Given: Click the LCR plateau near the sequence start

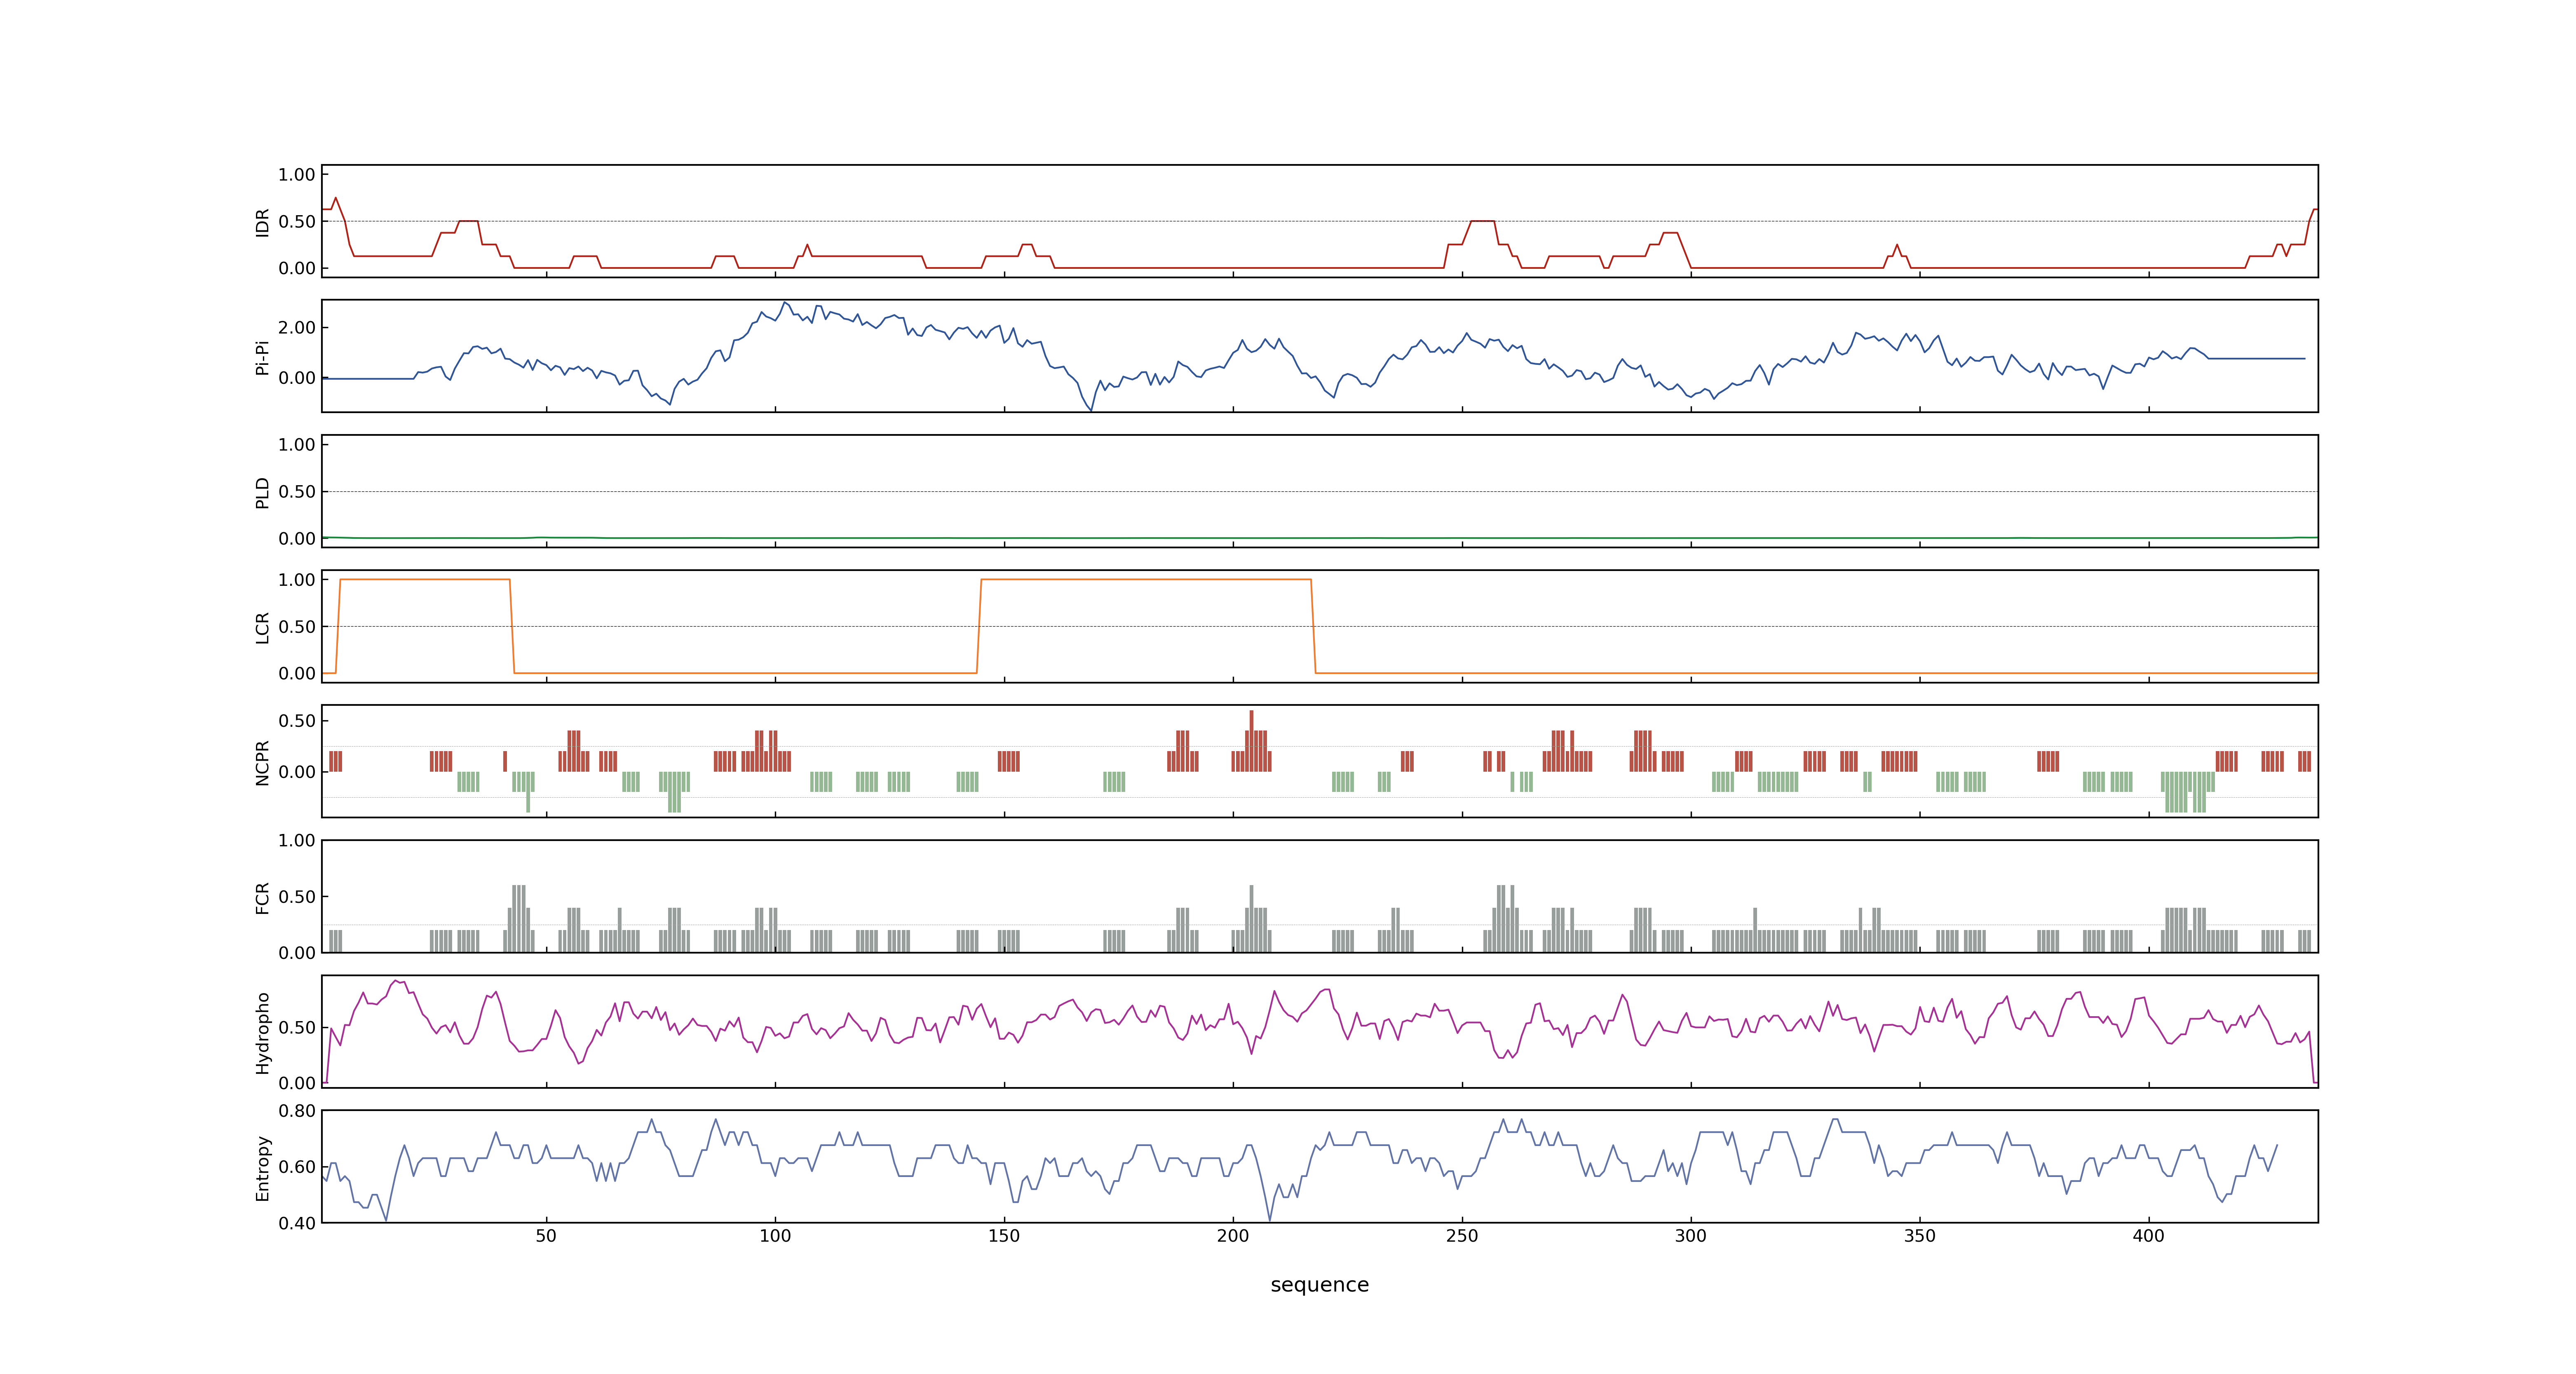Looking at the screenshot, I should pos(425,579).
